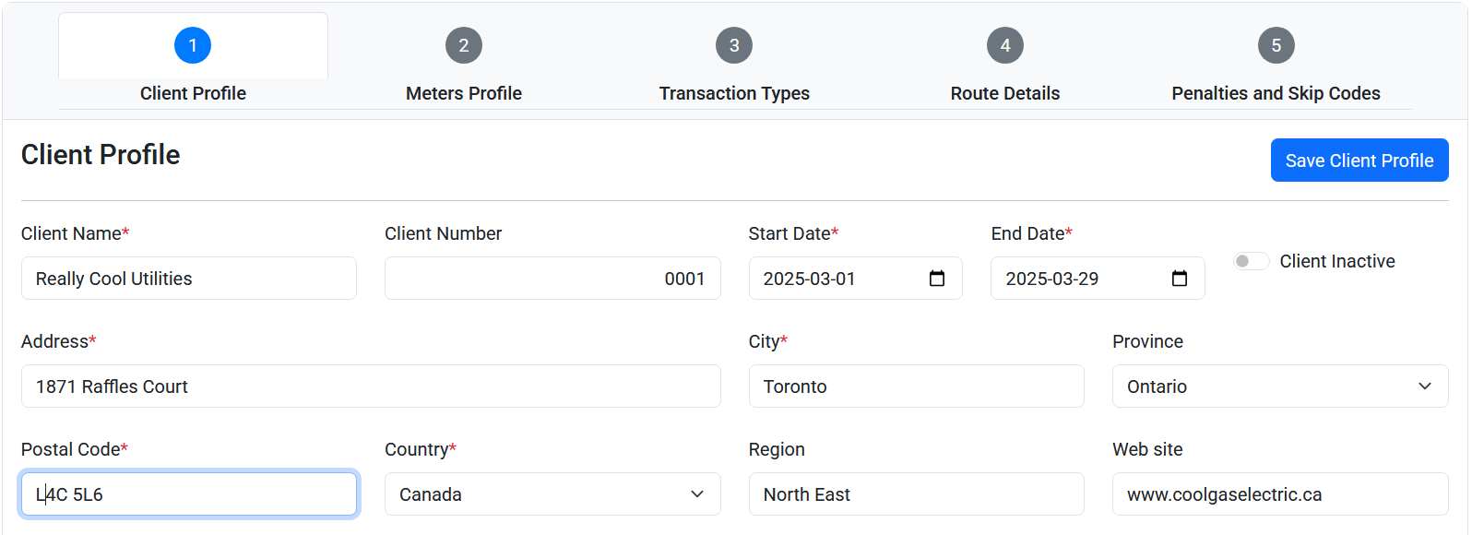
Task: Click the Save Client Profile button
Action: coord(1359,160)
